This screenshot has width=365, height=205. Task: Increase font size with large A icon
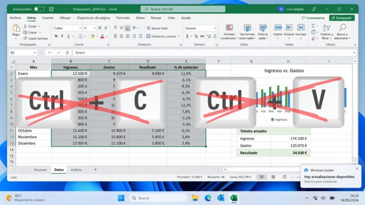[100, 28]
